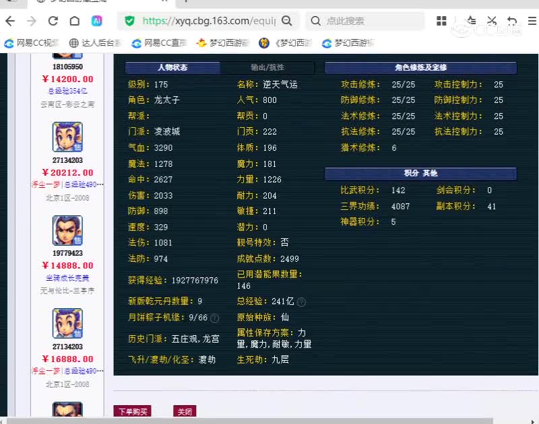The height and width of the screenshot is (424, 539).
Task: Click the price ¥14888.00
Action: (67, 265)
